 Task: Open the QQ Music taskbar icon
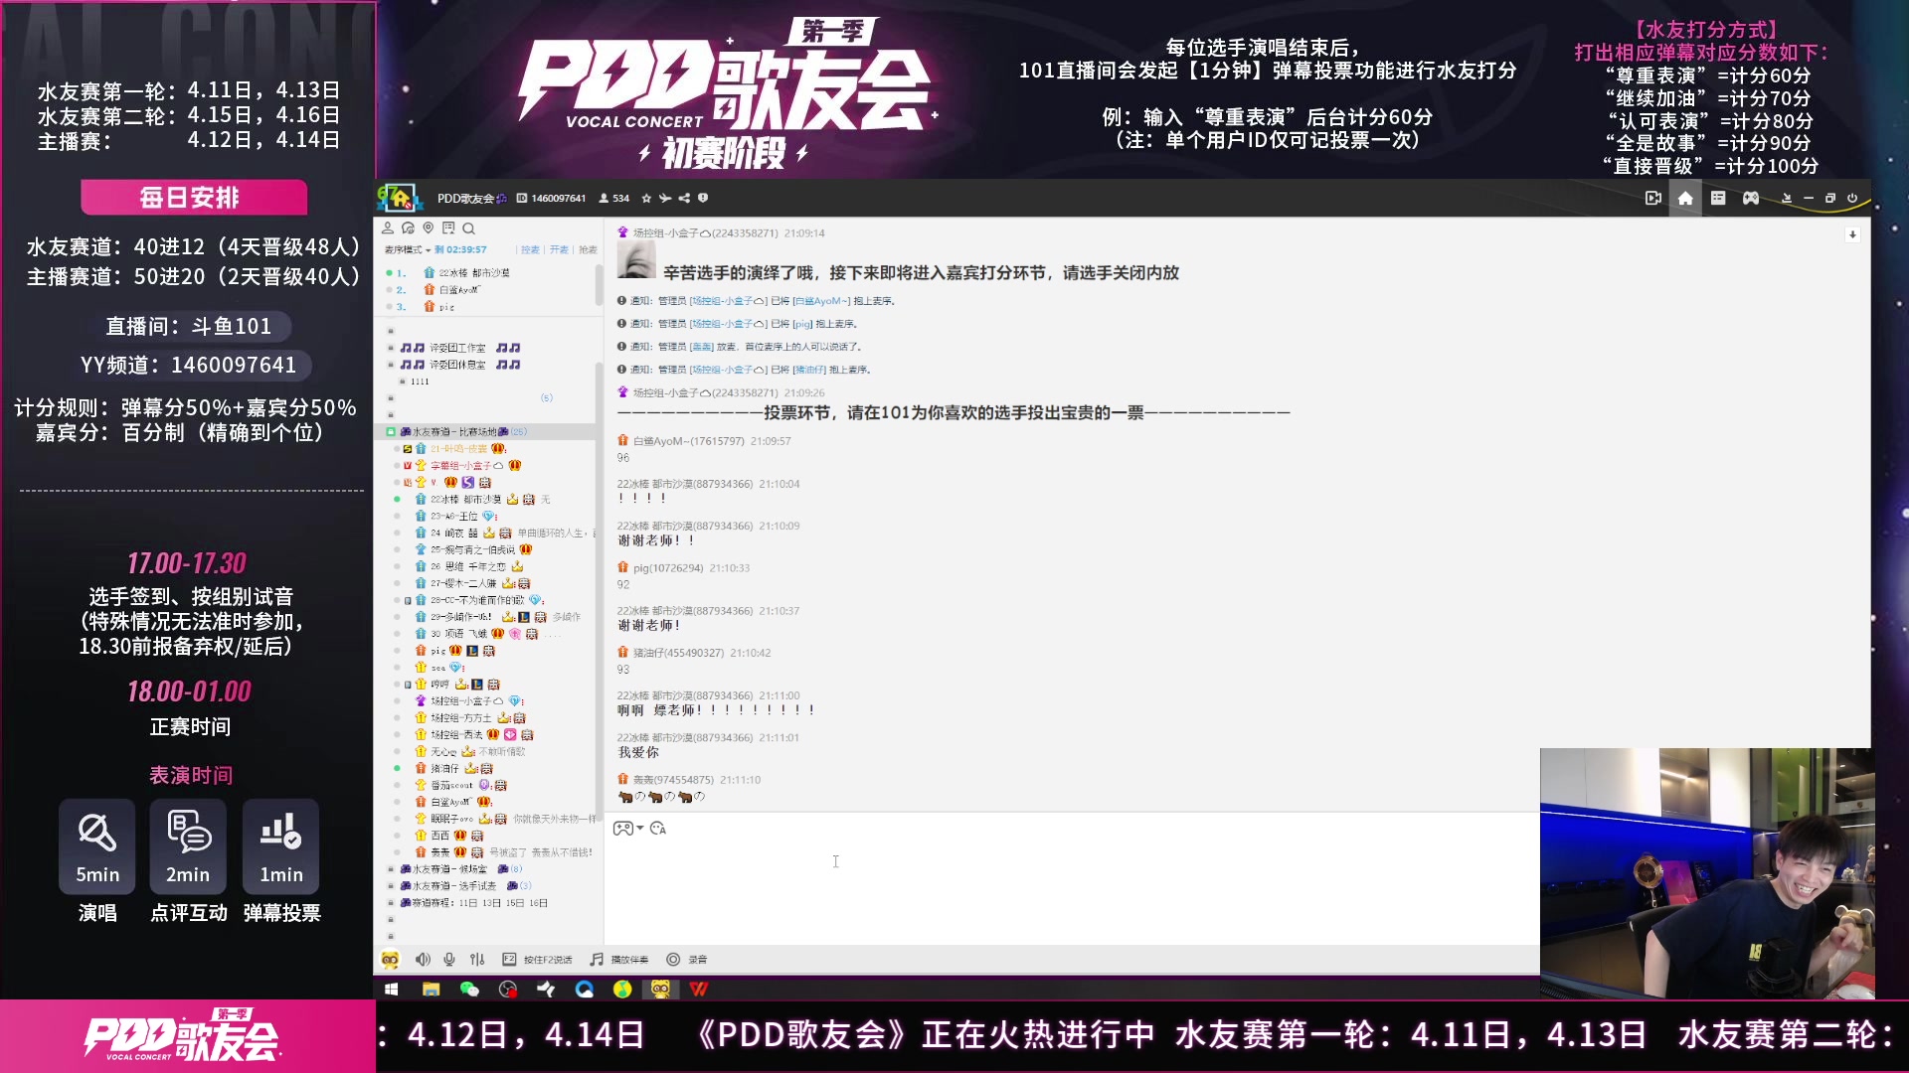coord(622,990)
